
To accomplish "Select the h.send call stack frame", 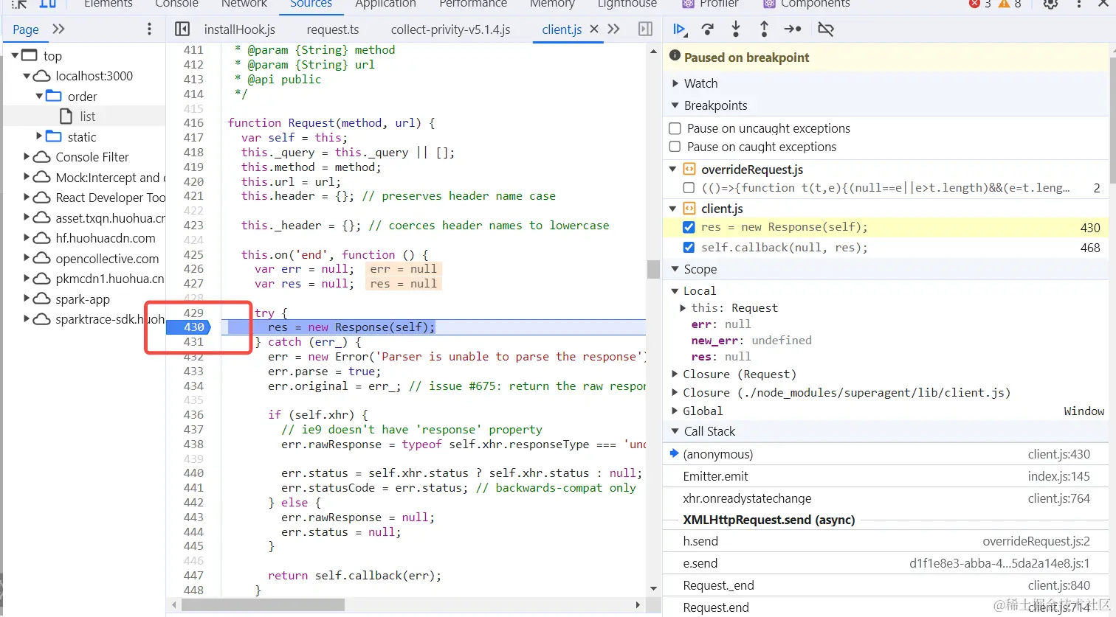I will (886, 541).
